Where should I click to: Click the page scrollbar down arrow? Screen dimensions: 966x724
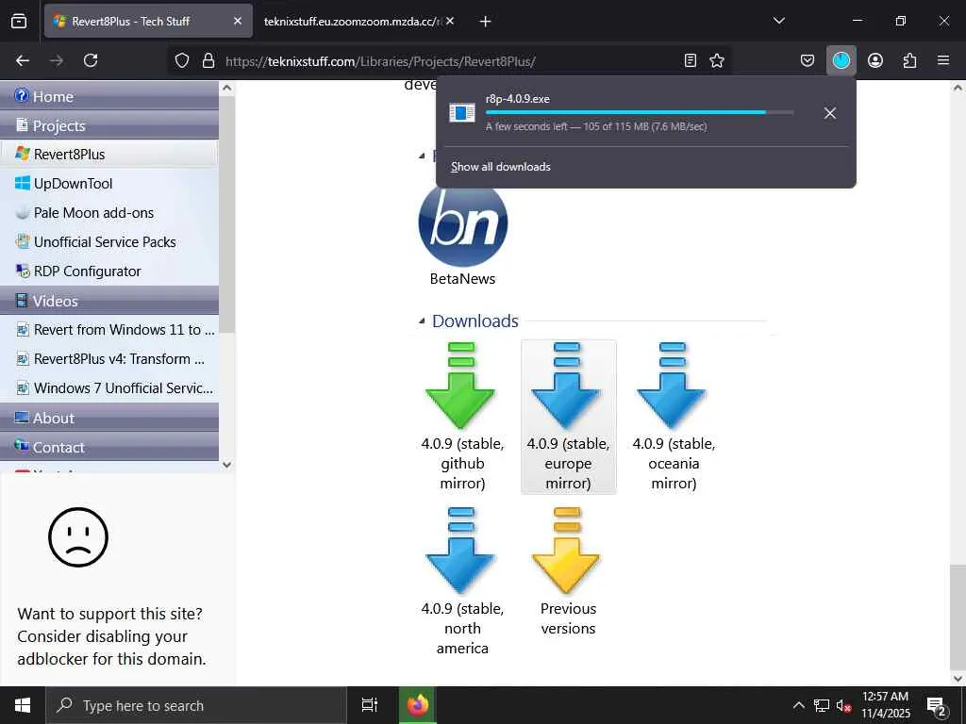[x=958, y=679]
